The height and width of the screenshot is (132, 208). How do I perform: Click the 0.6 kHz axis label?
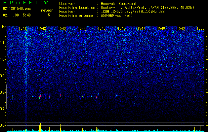(3, 125)
